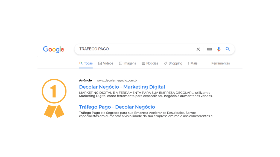Open the Imagens tab
280x157 pixels.
[127, 63]
